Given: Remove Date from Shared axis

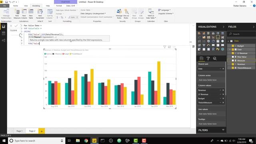Looking at the screenshot, I should coord(223,69).
